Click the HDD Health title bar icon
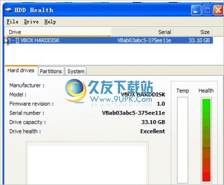The width and height of the screenshot is (224, 185). pos(9,10)
